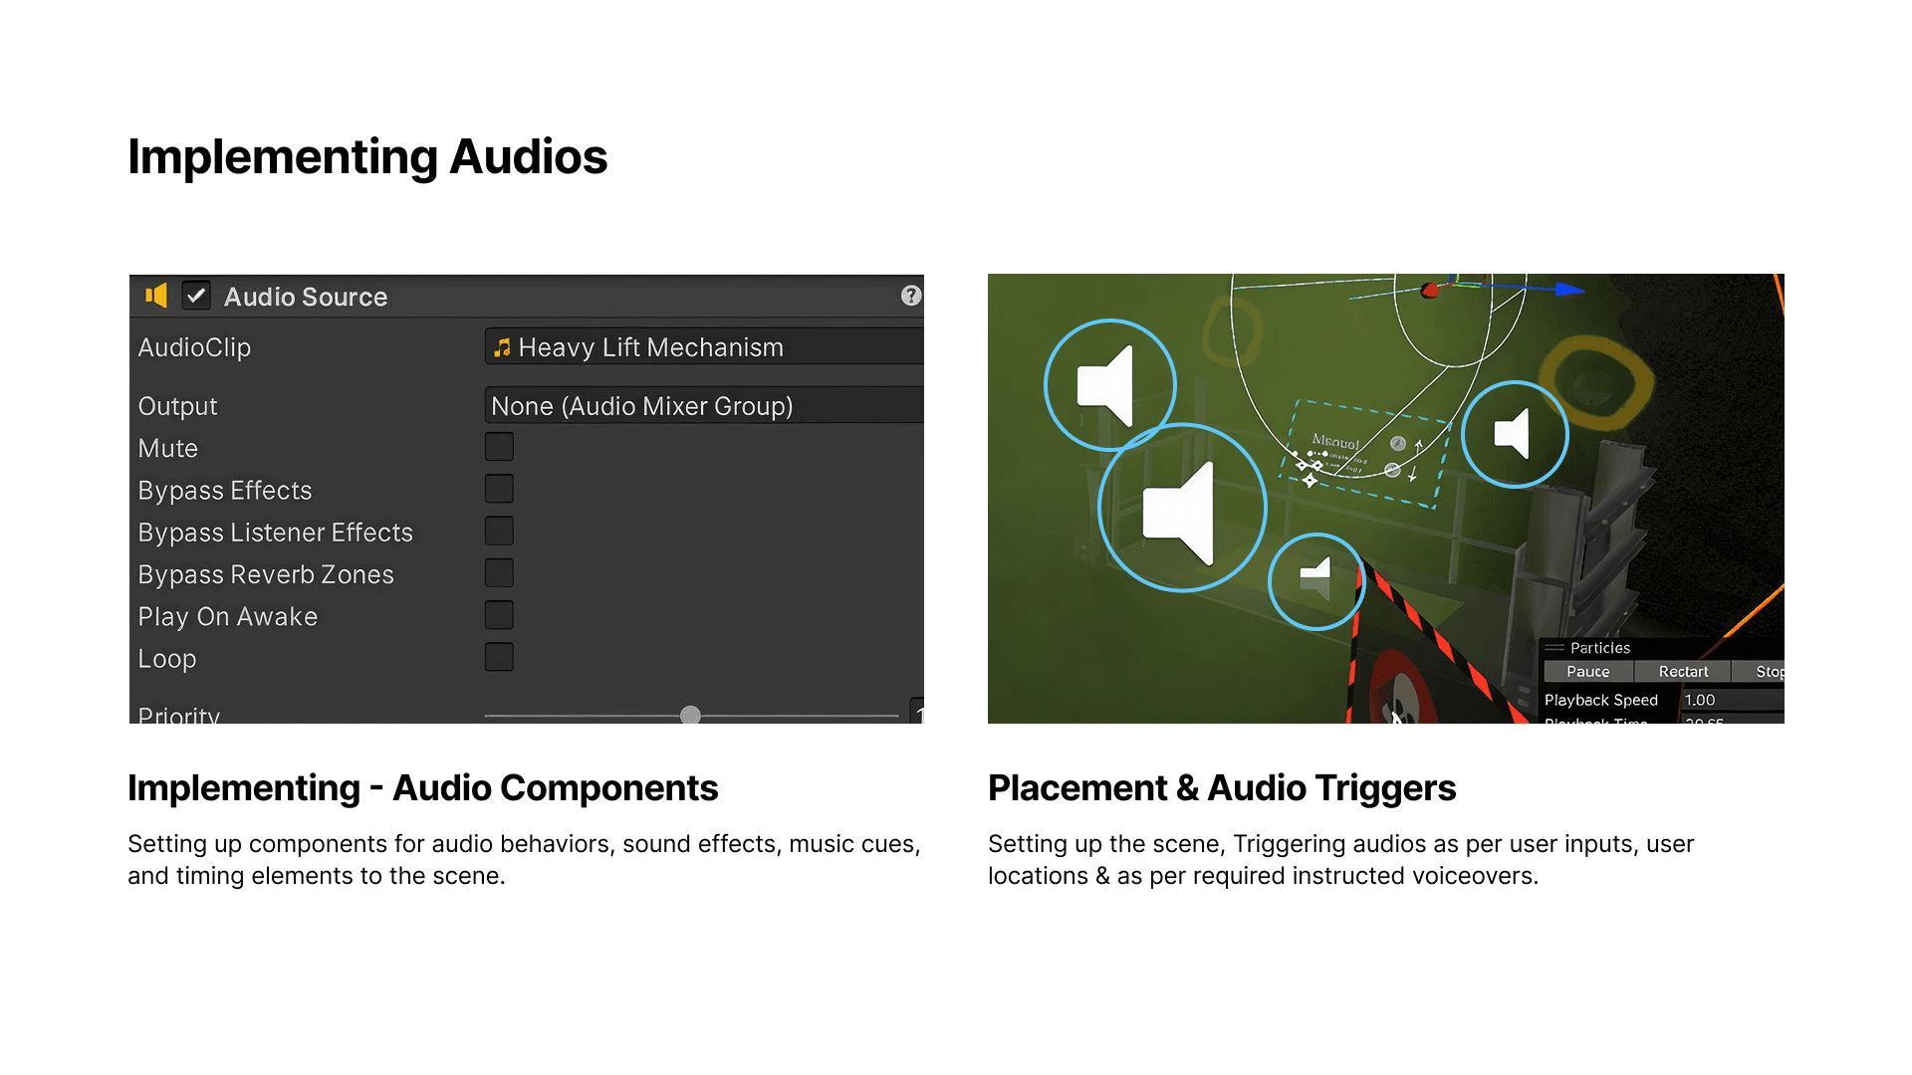Screen dimensions: 1912x1075
Task: Disable the Audio Source component checkbox
Action: [x=196, y=296]
